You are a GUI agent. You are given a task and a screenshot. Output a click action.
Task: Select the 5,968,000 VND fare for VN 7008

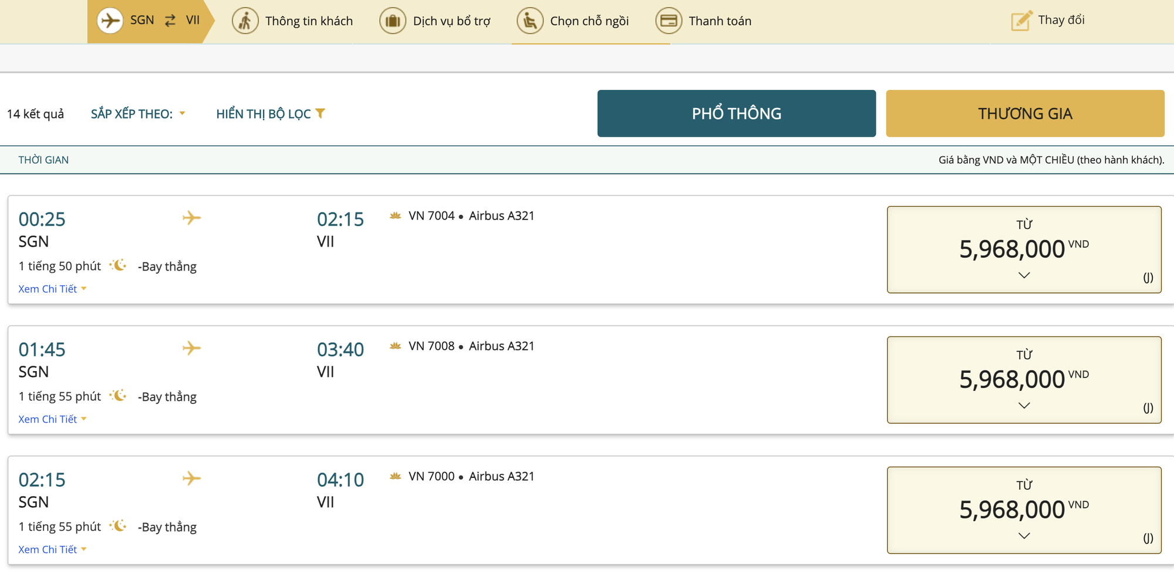click(1024, 380)
